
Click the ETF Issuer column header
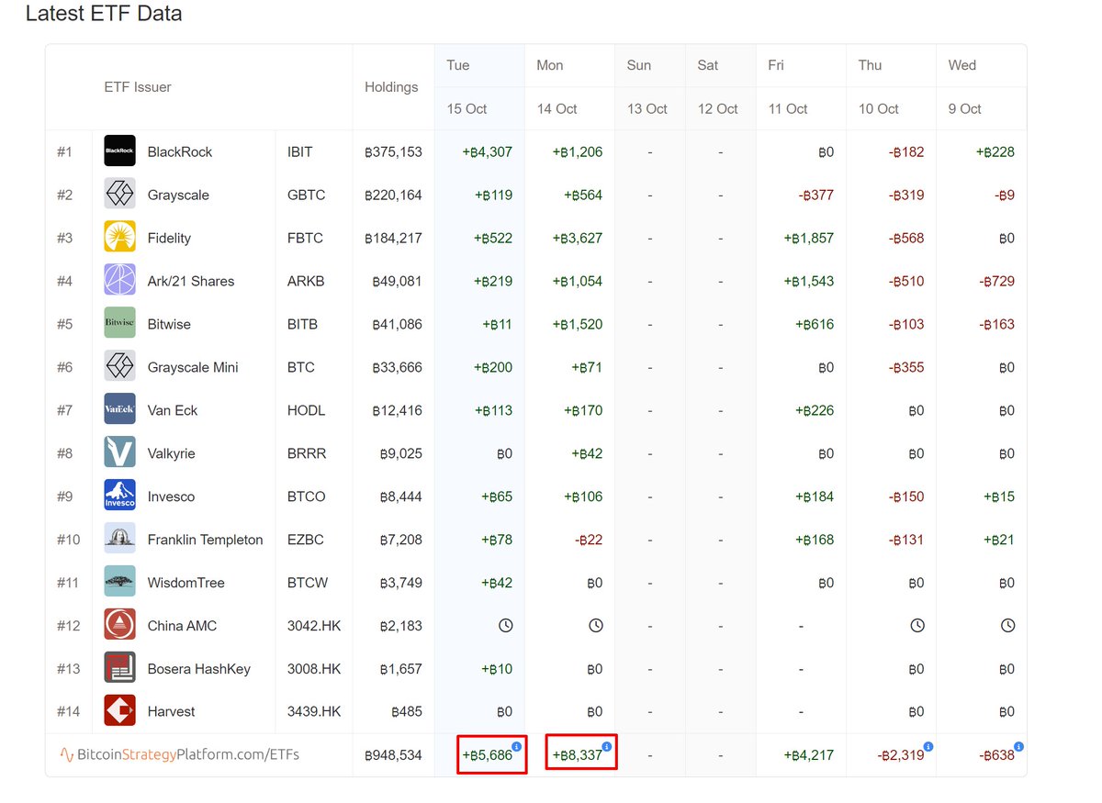138,87
